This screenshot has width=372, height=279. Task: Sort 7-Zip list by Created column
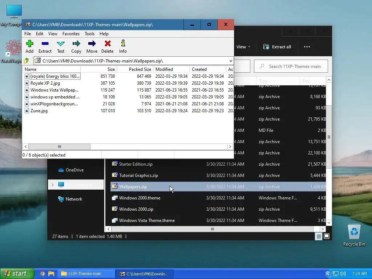coord(208,69)
